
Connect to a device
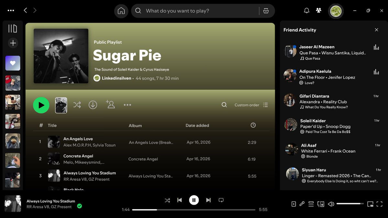321,204
